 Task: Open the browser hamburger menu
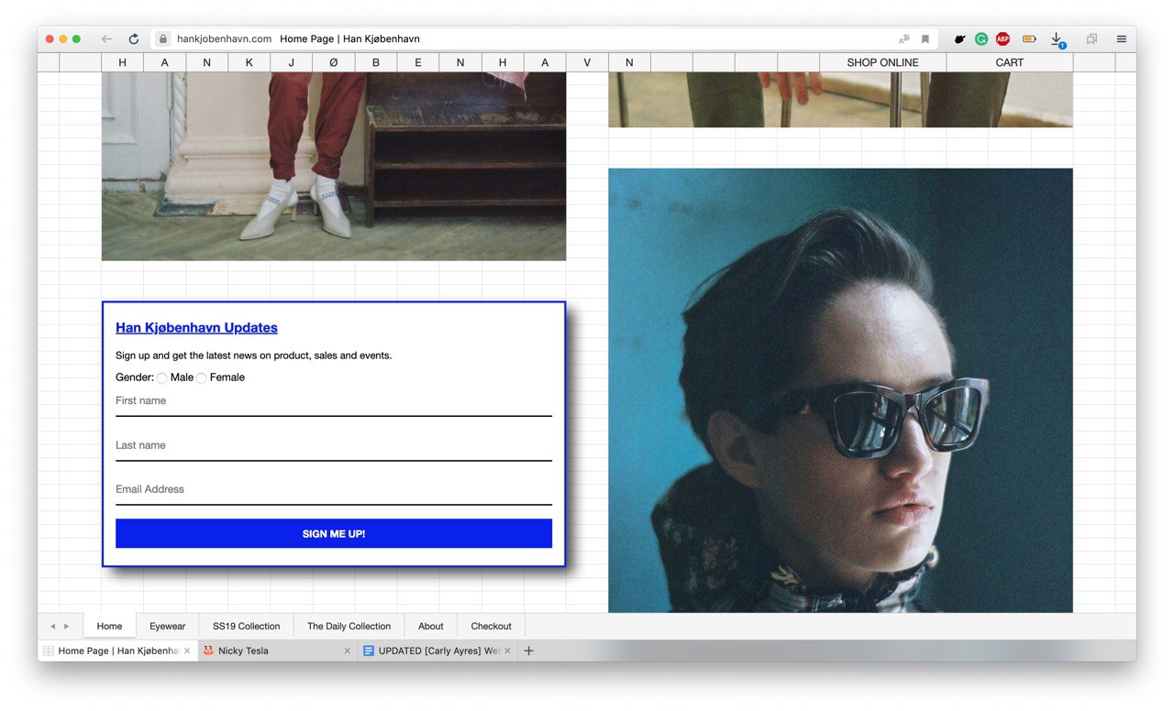[1122, 39]
